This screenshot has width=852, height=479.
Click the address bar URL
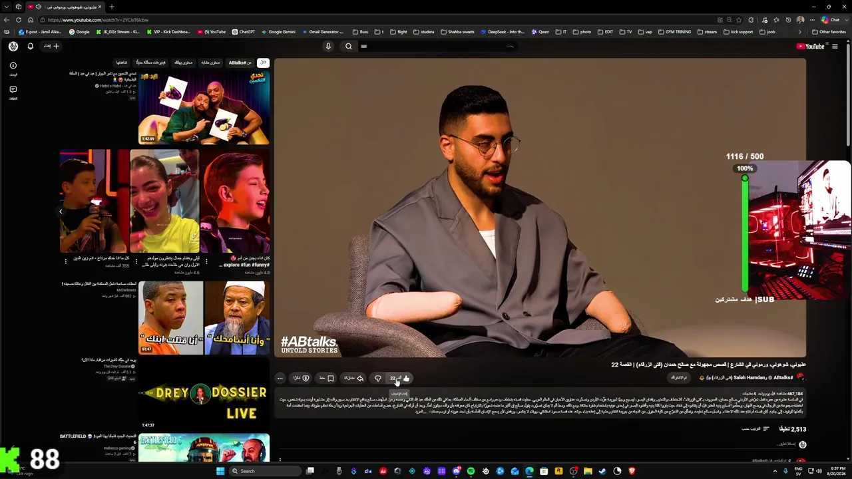98,20
